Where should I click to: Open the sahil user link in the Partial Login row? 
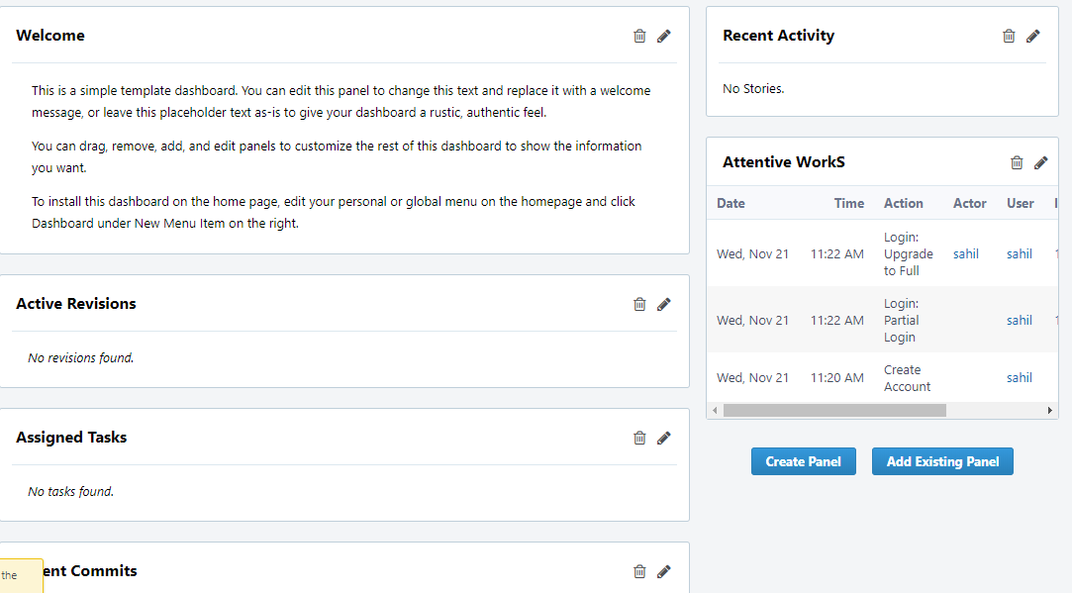coord(1020,320)
